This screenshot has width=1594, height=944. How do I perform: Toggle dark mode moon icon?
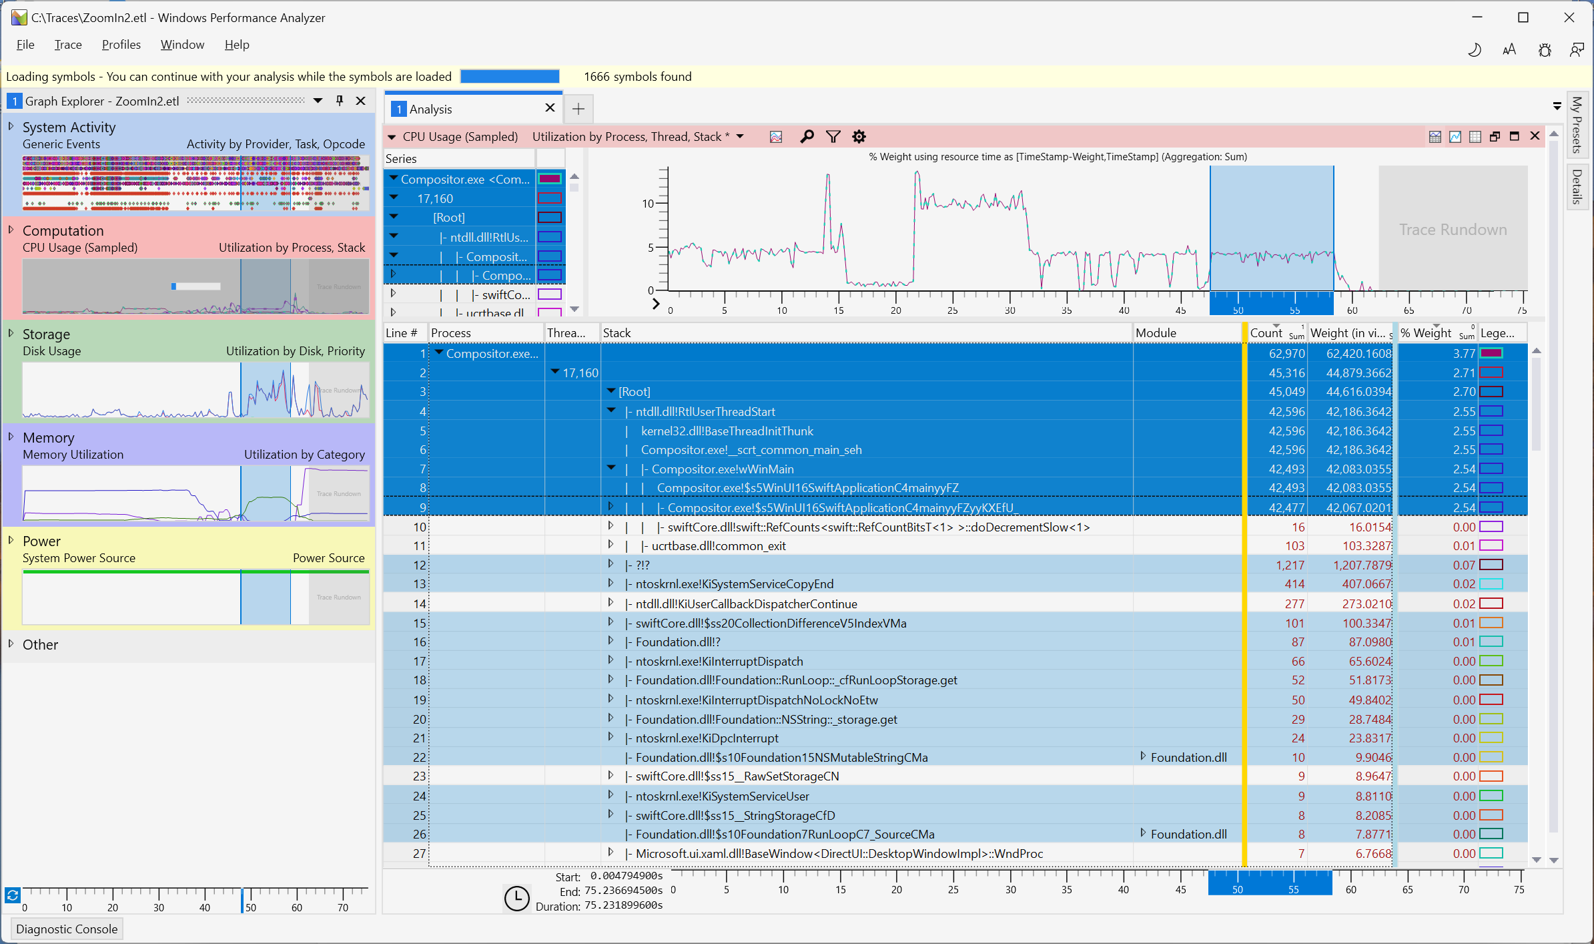[1475, 50]
